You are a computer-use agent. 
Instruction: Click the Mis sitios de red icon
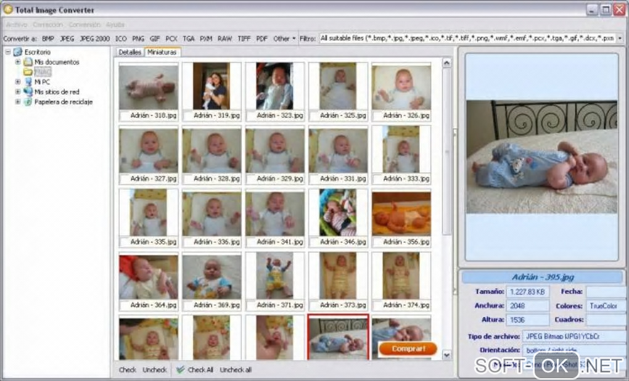pos(28,91)
